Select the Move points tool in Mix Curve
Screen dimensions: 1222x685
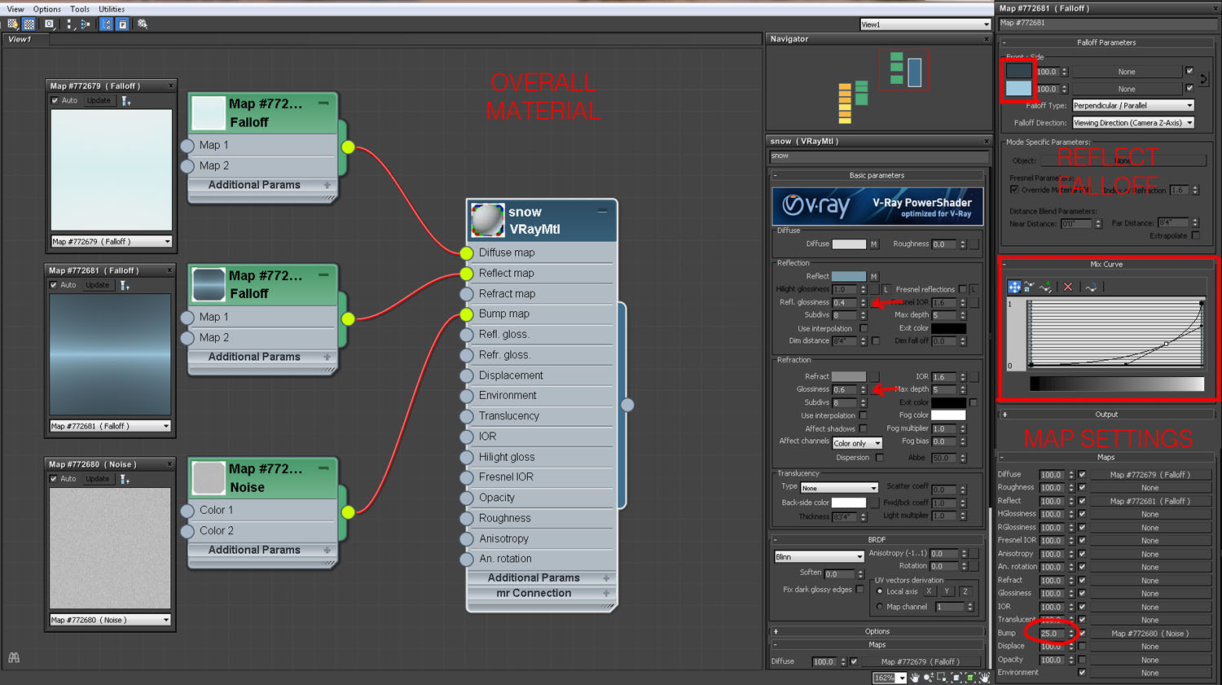tap(1014, 287)
